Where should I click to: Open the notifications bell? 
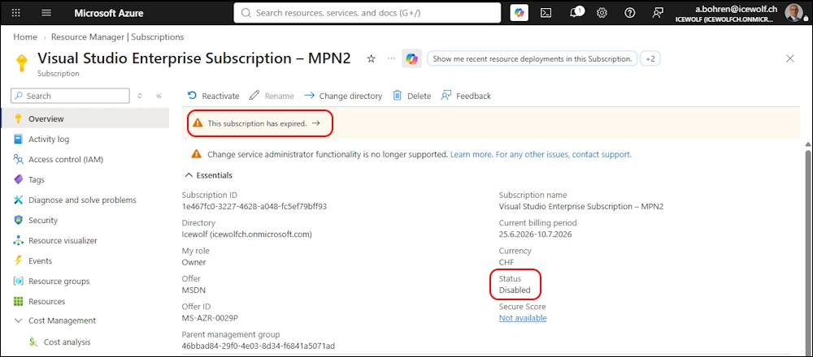pyautogui.click(x=575, y=13)
